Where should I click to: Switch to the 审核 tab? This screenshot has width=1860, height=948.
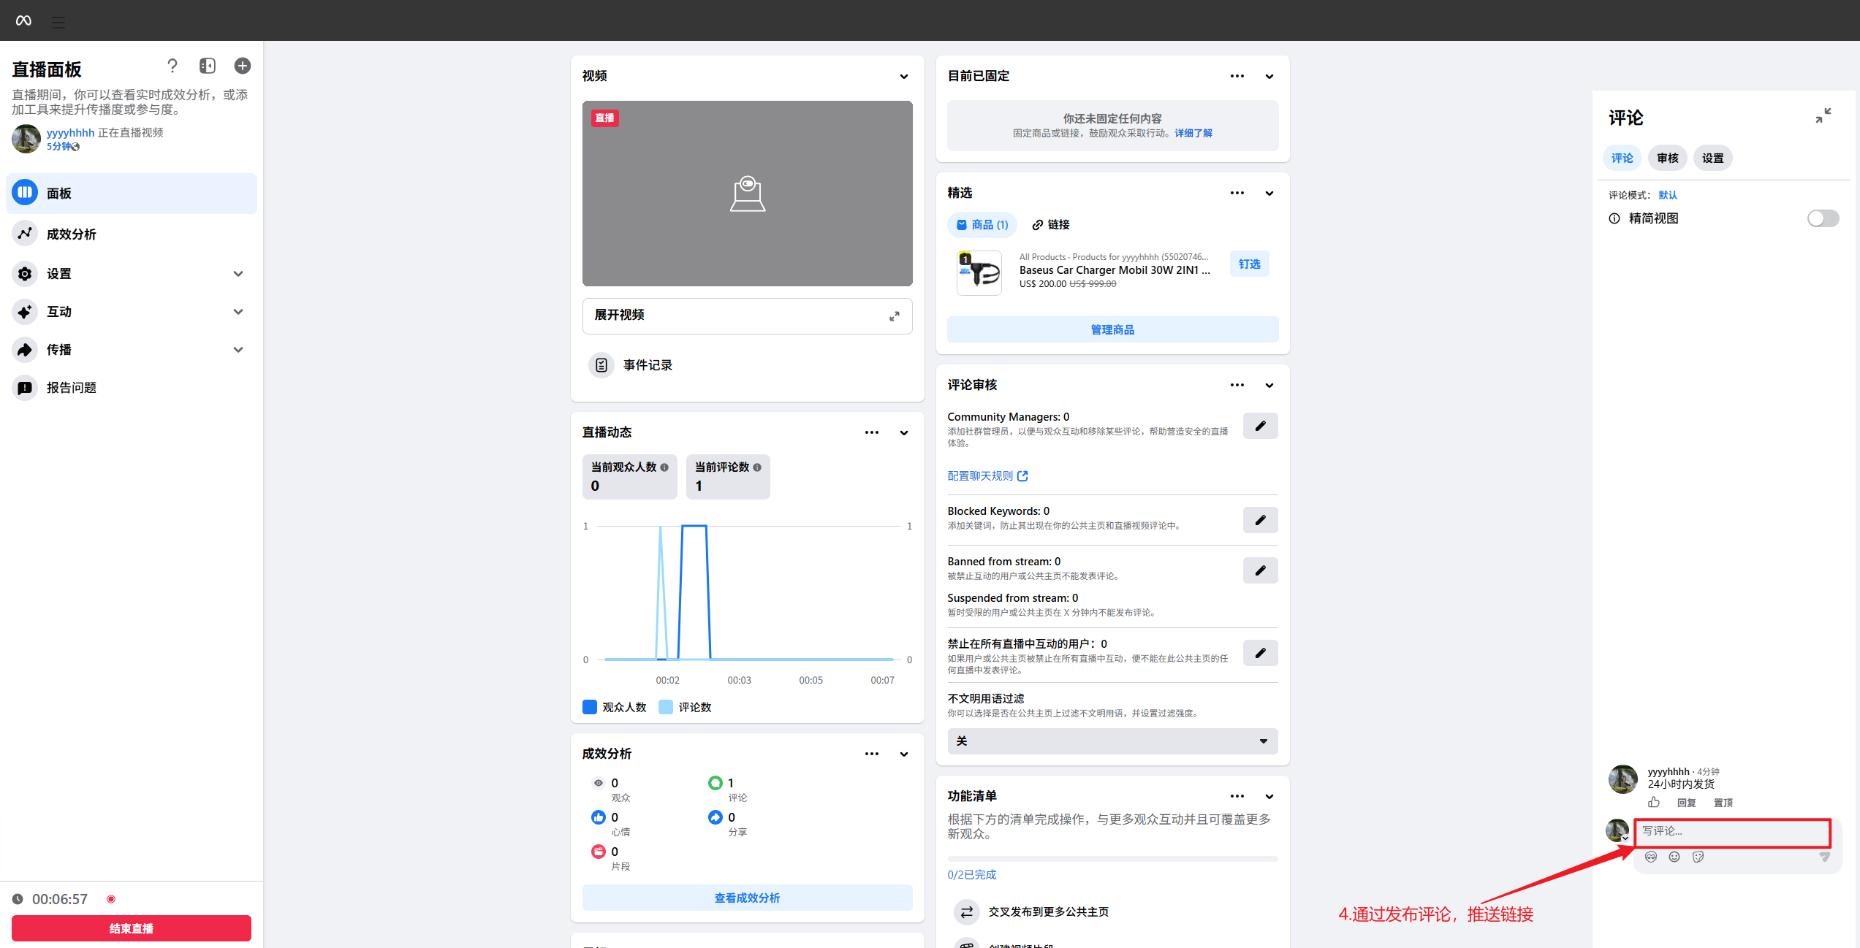click(x=1667, y=158)
